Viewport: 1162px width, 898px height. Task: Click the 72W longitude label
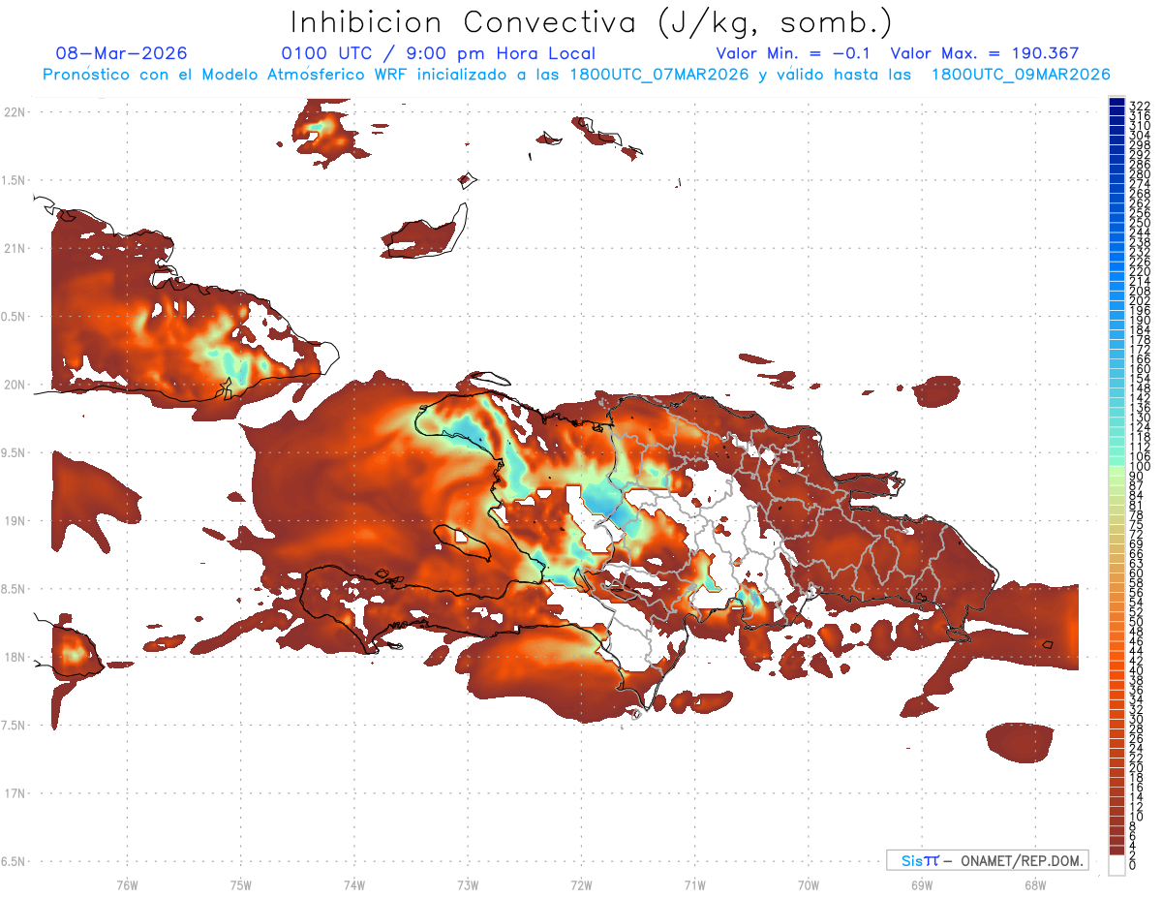pos(581,884)
